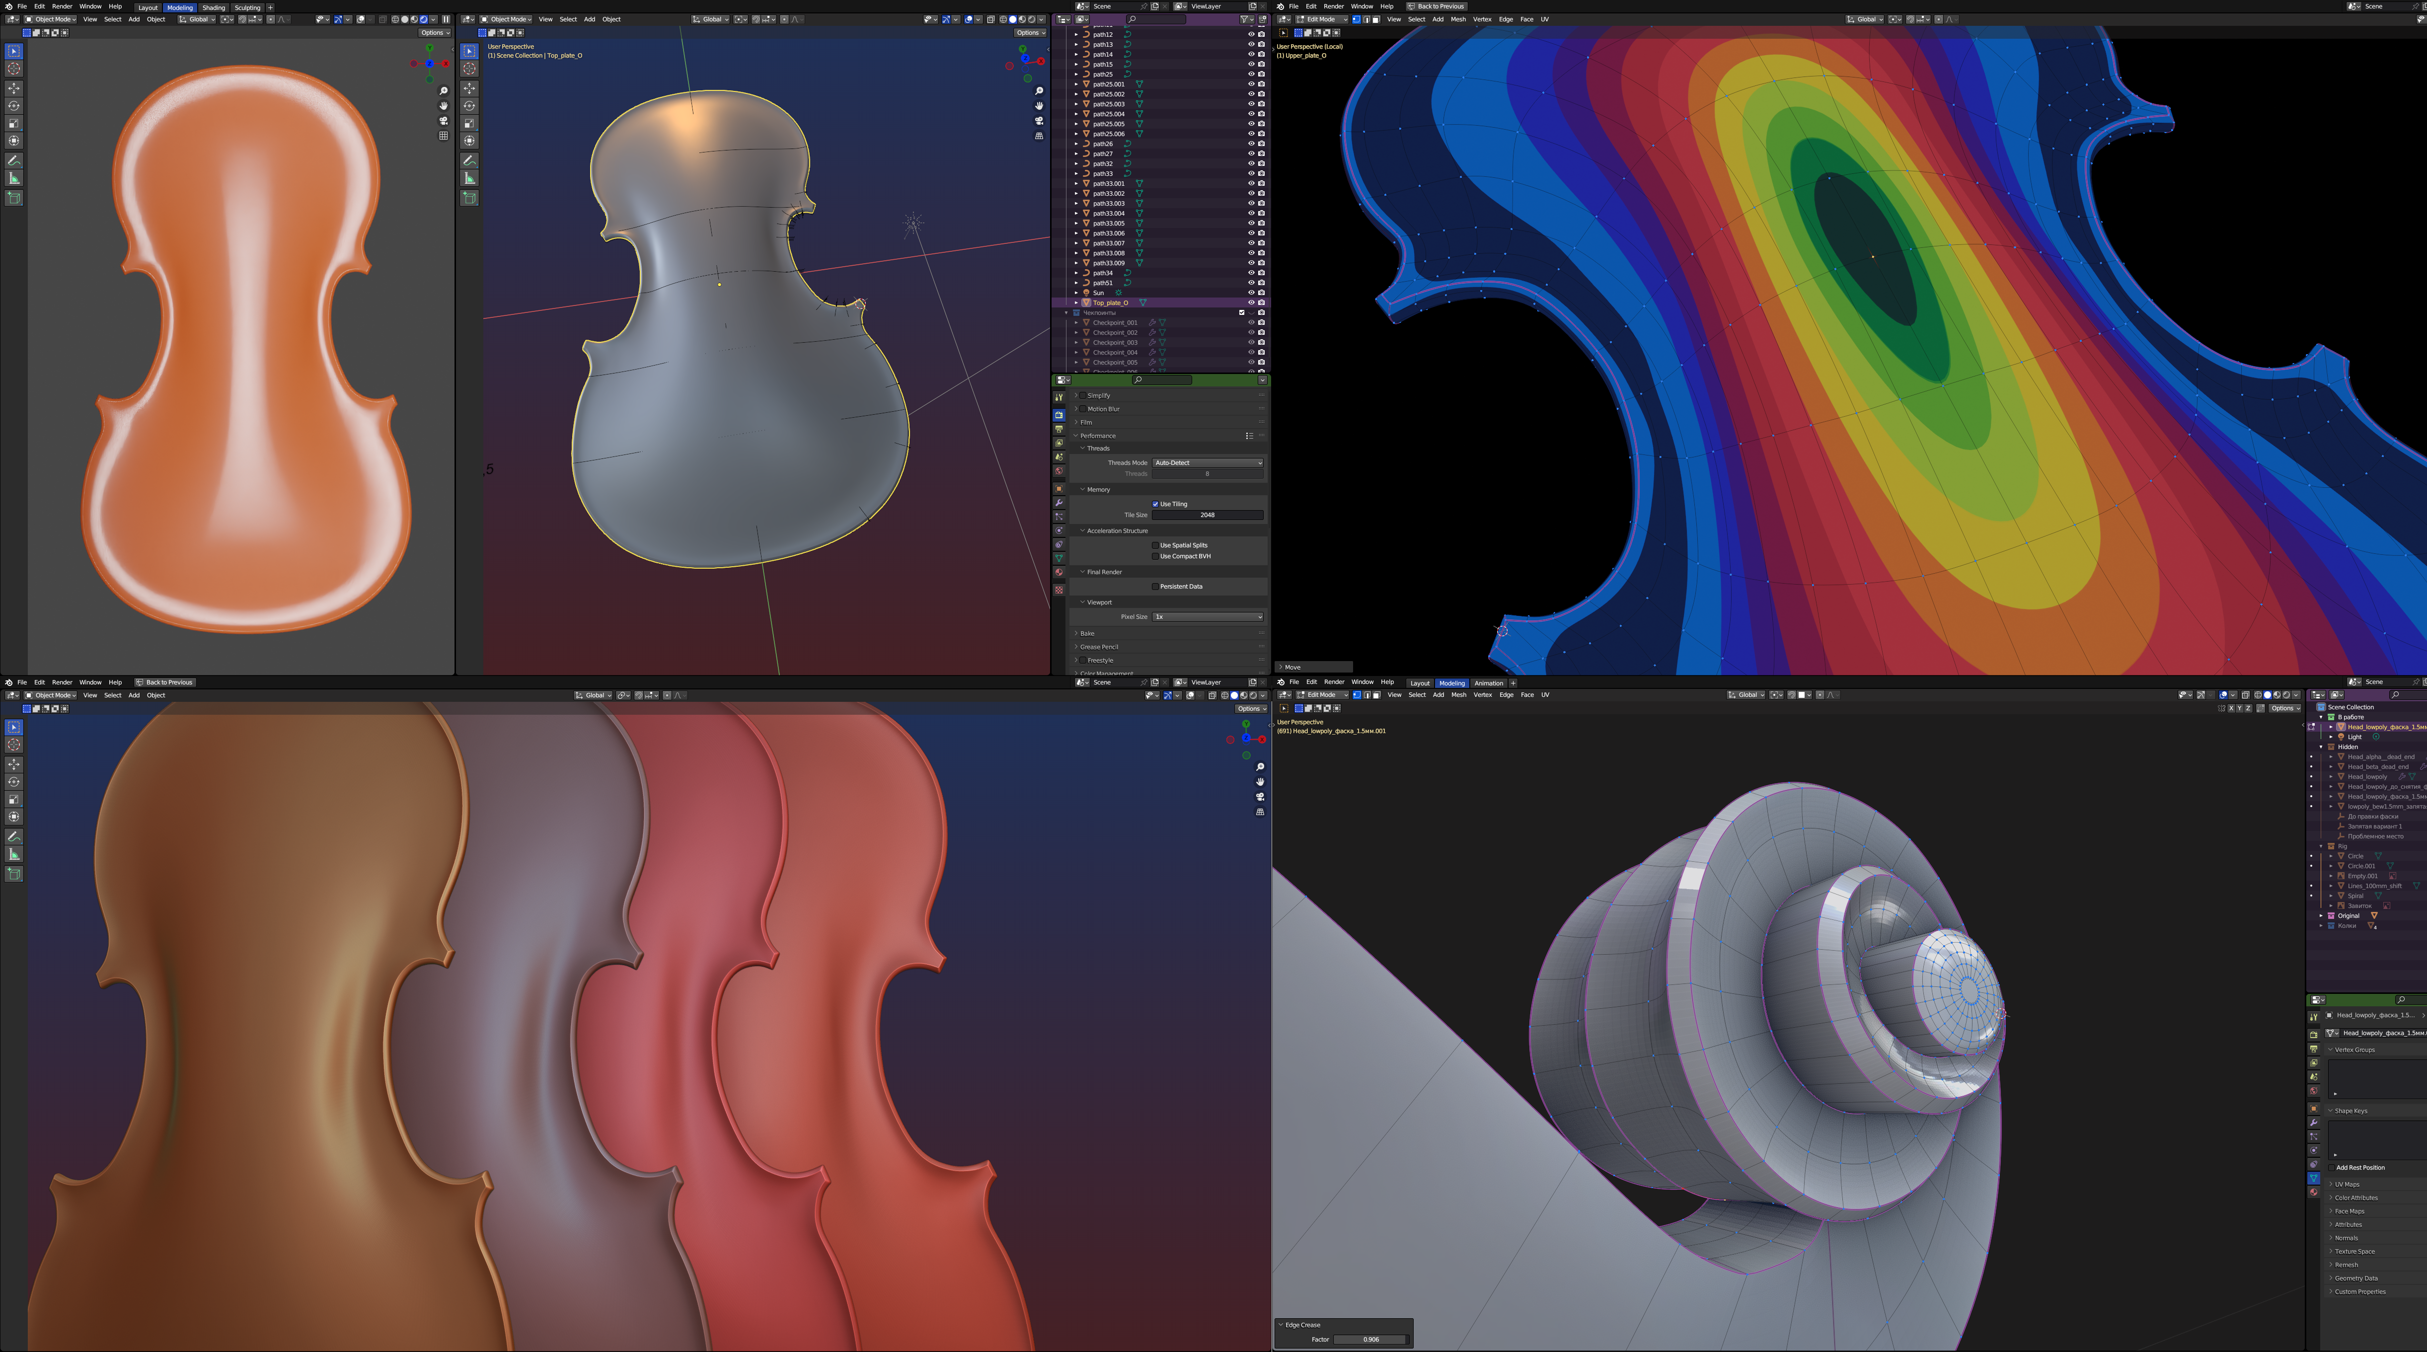Viewport: 2427px width, 1352px height.
Task: Click Back to Previous above heatmap viewport
Action: pyautogui.click(x=1436, y=6)
